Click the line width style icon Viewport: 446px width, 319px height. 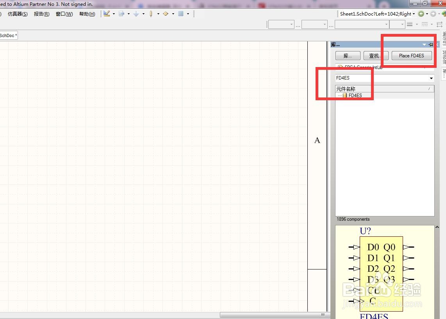click(x=410, y=25)
